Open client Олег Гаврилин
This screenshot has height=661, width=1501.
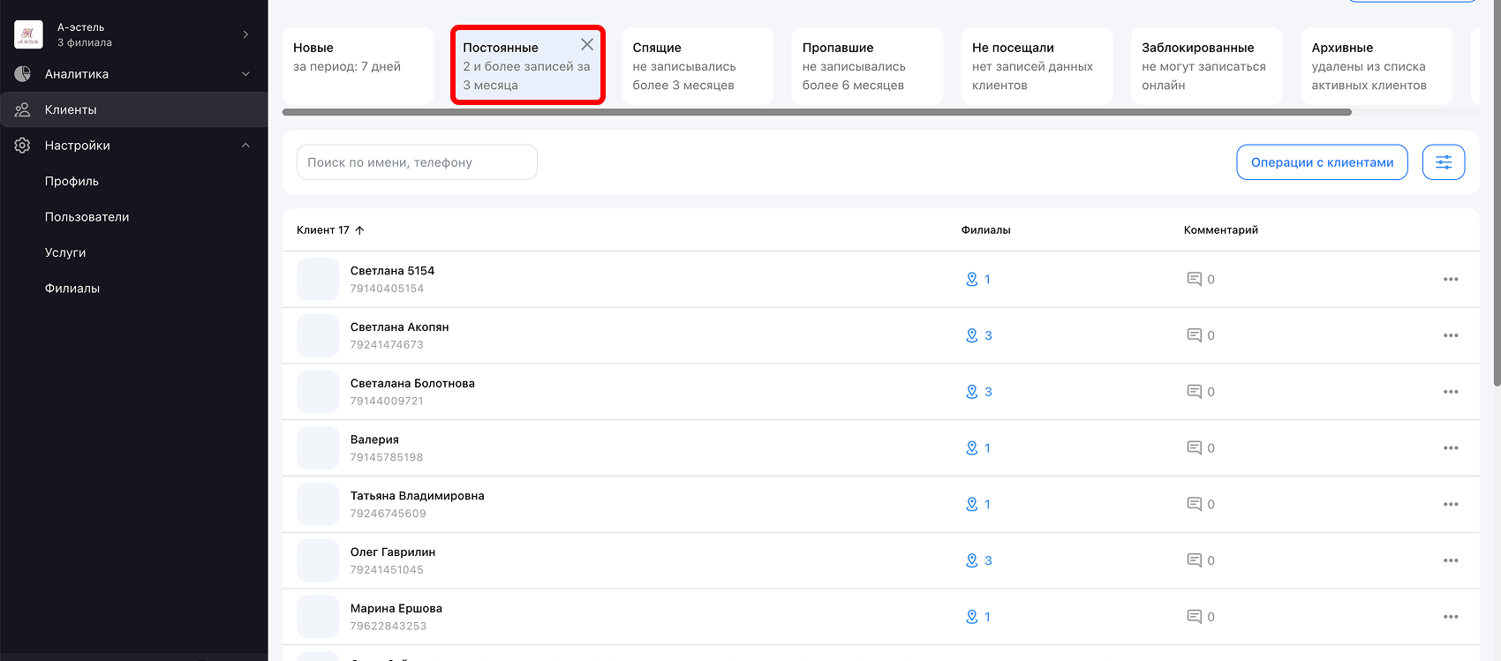tap(393, 552)
